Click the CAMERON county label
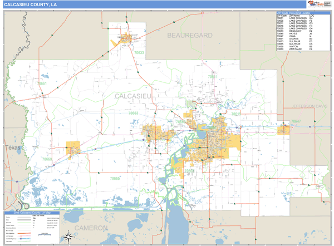 91,228
